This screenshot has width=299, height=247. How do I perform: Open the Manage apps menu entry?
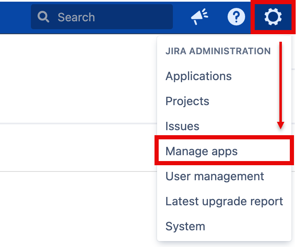pos(201,151)
